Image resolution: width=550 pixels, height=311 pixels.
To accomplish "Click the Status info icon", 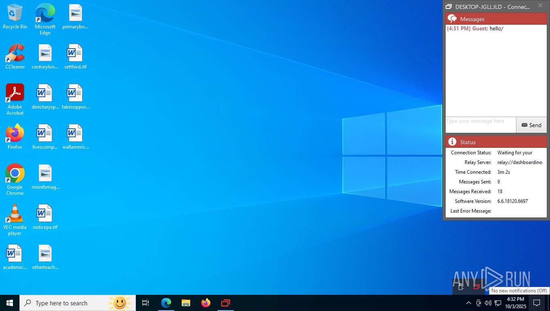I will (453, 142).
